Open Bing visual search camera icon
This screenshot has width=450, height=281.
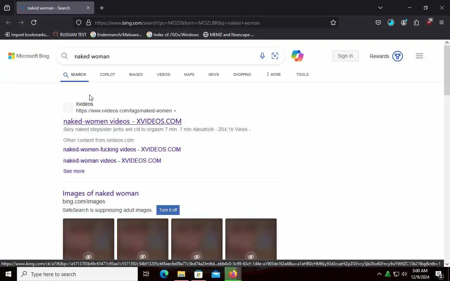275,56
